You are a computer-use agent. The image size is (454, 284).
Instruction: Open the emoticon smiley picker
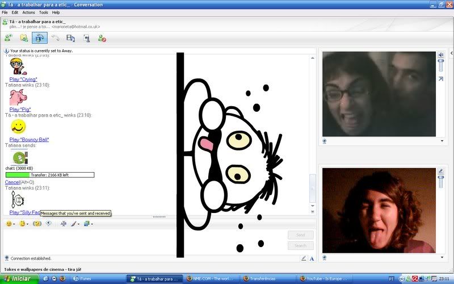tap(9, 223)
